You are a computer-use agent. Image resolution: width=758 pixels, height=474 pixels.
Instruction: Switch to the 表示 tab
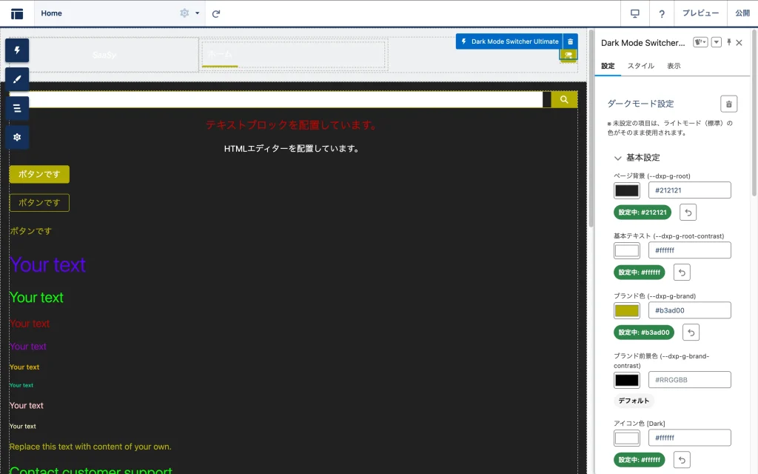coord(674,66)
